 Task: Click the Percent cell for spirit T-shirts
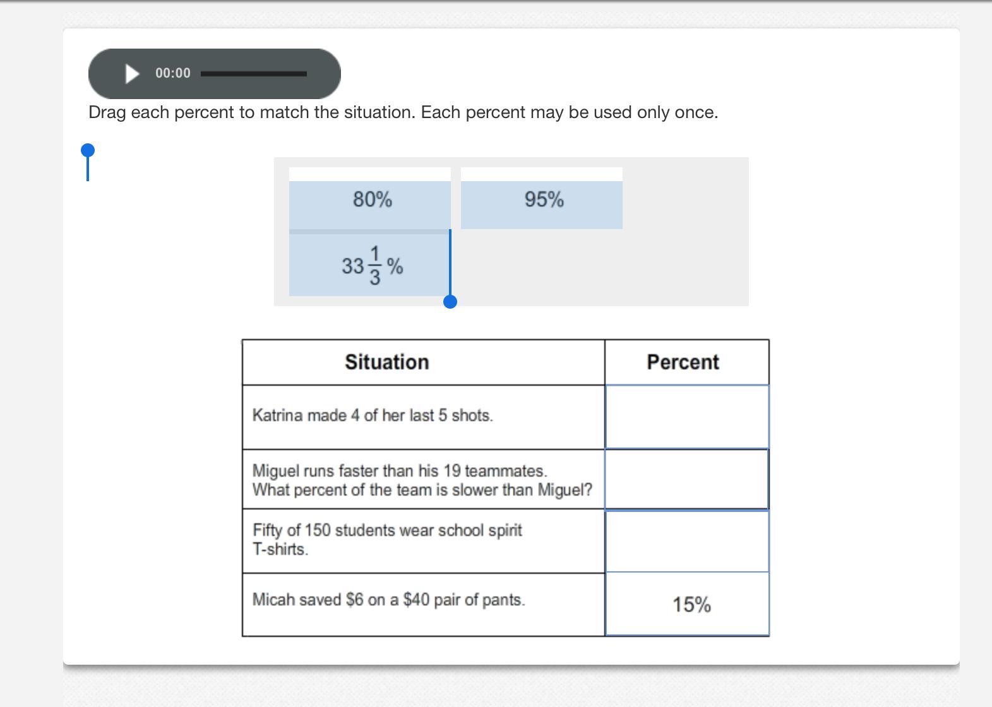687,541
